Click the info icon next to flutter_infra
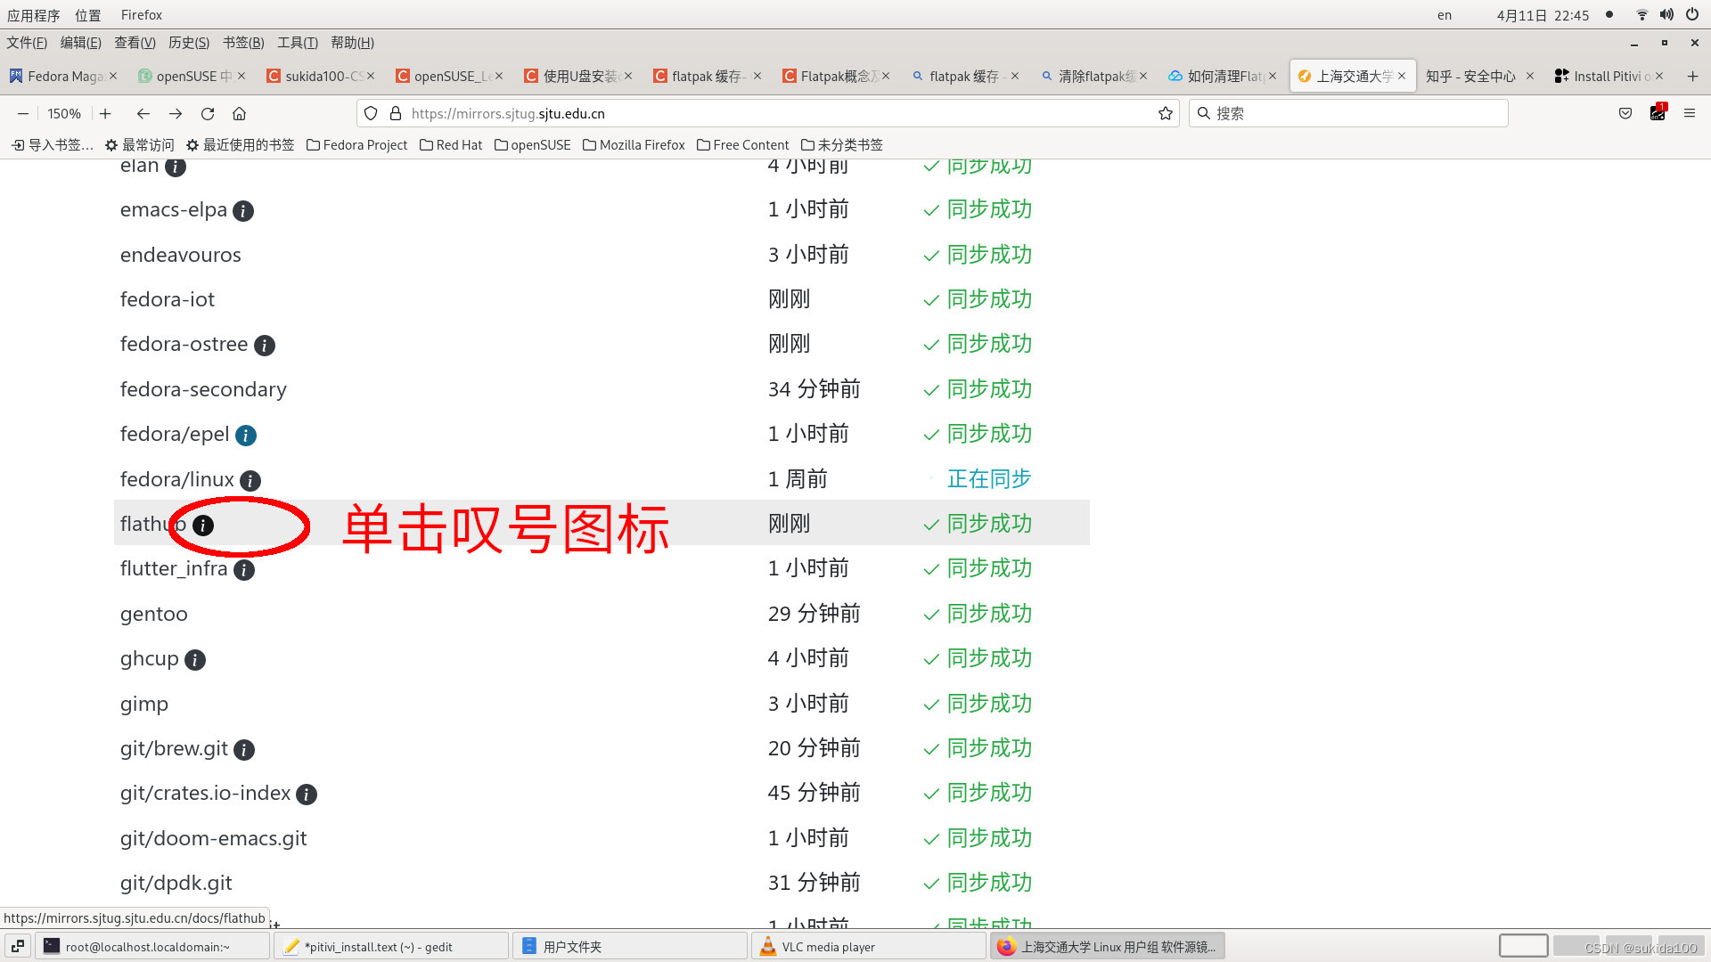The width and height of the screenshot is (1711, 962). pos(244,570)
